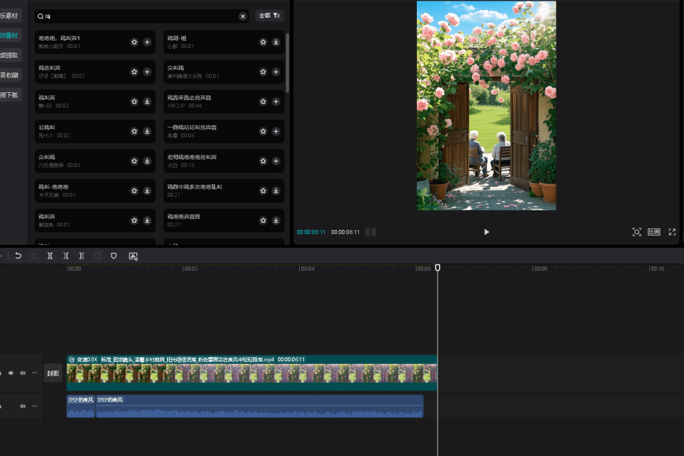Mute the audio track
The image size is (684, 456).
pyautogui.click(x=23, y=406)
